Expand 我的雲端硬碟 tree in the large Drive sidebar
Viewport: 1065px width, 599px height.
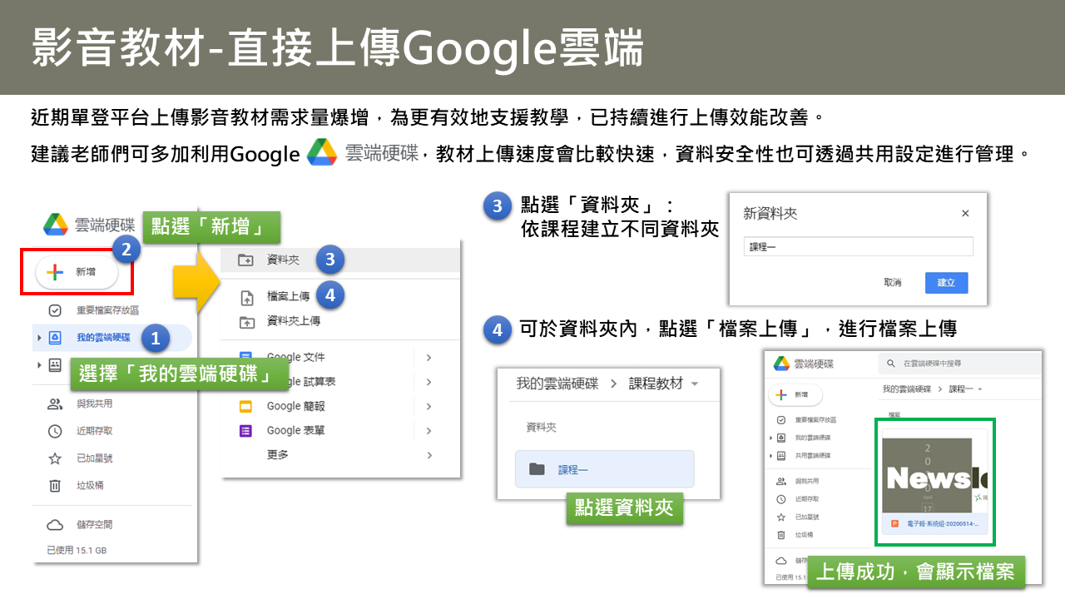click(39, 338)
